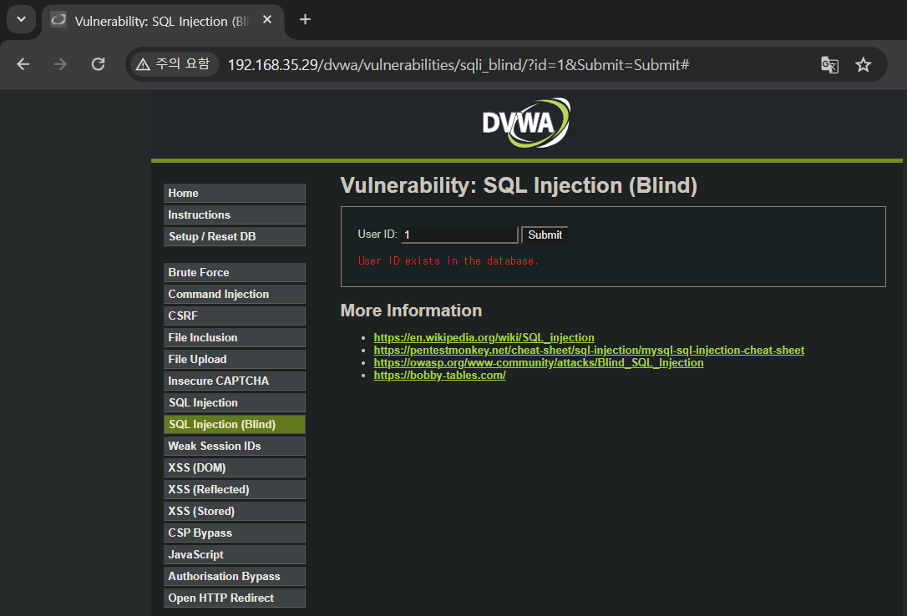Click the Submit button
This screenshot has width=907, height=616.
pos(545,235)
